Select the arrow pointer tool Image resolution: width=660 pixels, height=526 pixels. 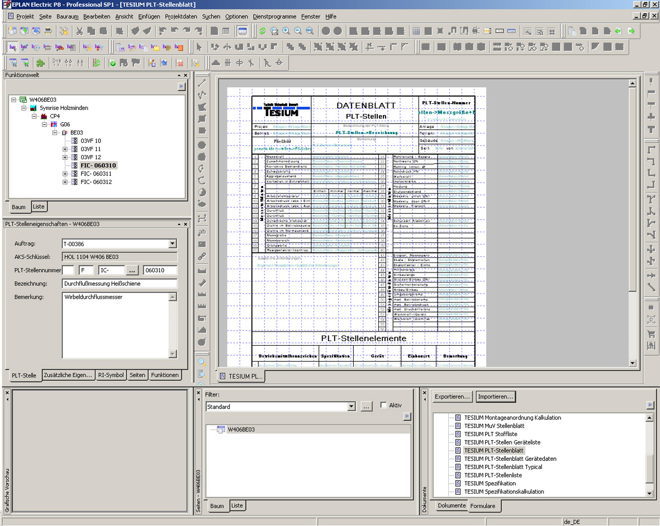pyautogui.click(x=200, y=47)
